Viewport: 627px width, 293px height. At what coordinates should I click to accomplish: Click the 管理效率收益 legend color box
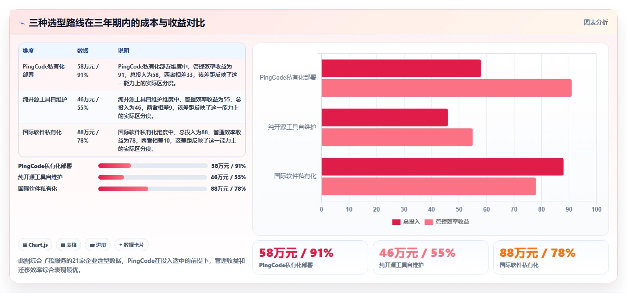[x=428, y=222]
